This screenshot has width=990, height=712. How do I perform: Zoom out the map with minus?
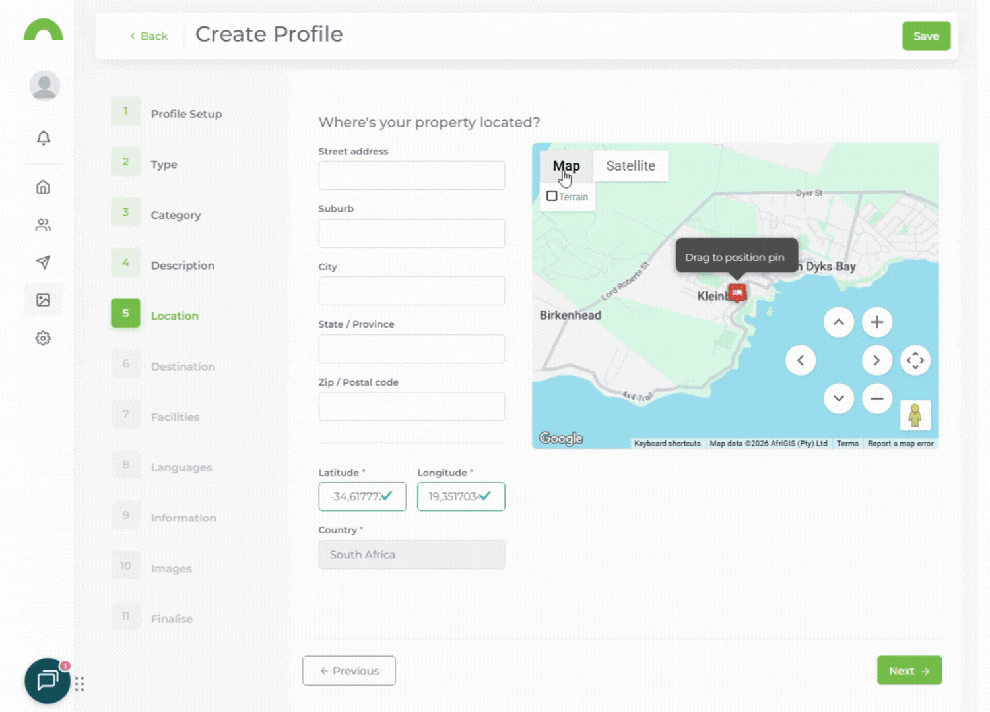(876, 399)
